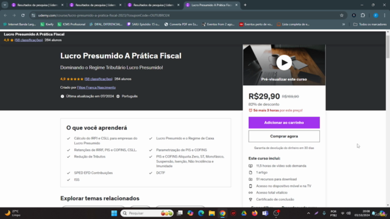Play the course preview video
The image size is (390, 219).
point(284,63)
